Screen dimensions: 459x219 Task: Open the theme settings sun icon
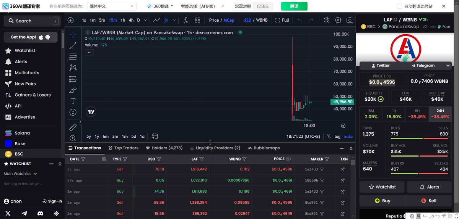pyautogui.click(x=57, y=213)
